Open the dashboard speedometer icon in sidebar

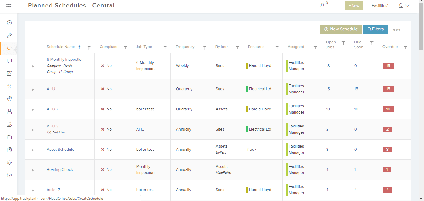coord(9,22)
